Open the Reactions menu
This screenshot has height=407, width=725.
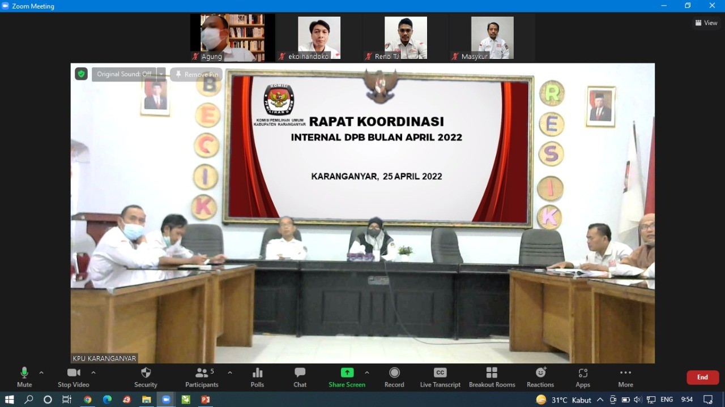[x=540, y=376]
